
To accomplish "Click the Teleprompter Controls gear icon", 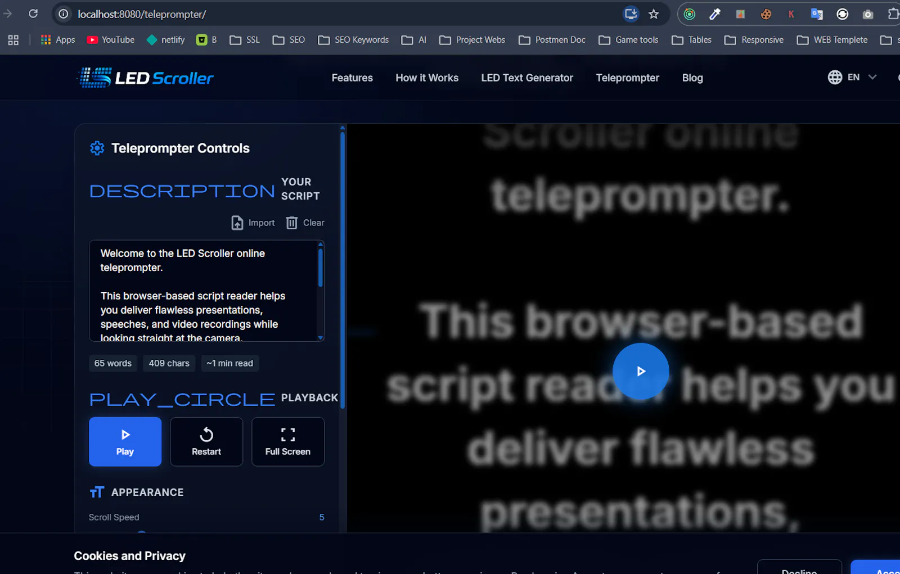I will pyautogui.click(x=97, y=148).
